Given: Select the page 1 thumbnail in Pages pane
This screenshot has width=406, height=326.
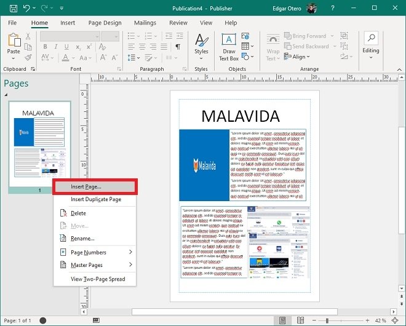Looking at the screenshot, I should (x=39, y=146).
